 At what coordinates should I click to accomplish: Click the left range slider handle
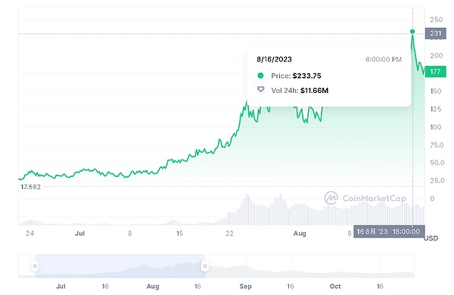(35, 265)
